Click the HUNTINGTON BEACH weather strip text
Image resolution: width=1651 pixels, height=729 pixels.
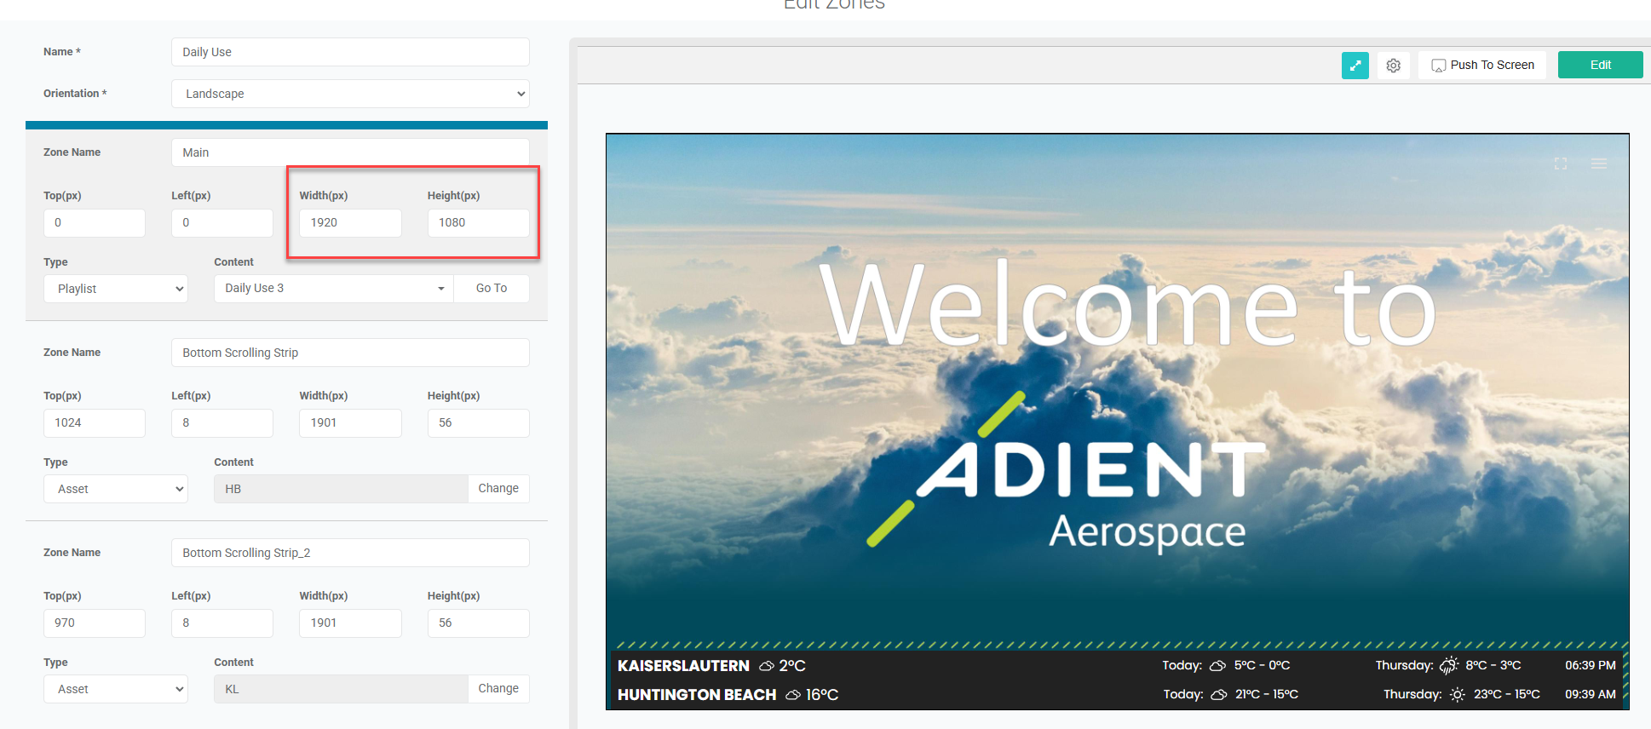pos(697,695)
